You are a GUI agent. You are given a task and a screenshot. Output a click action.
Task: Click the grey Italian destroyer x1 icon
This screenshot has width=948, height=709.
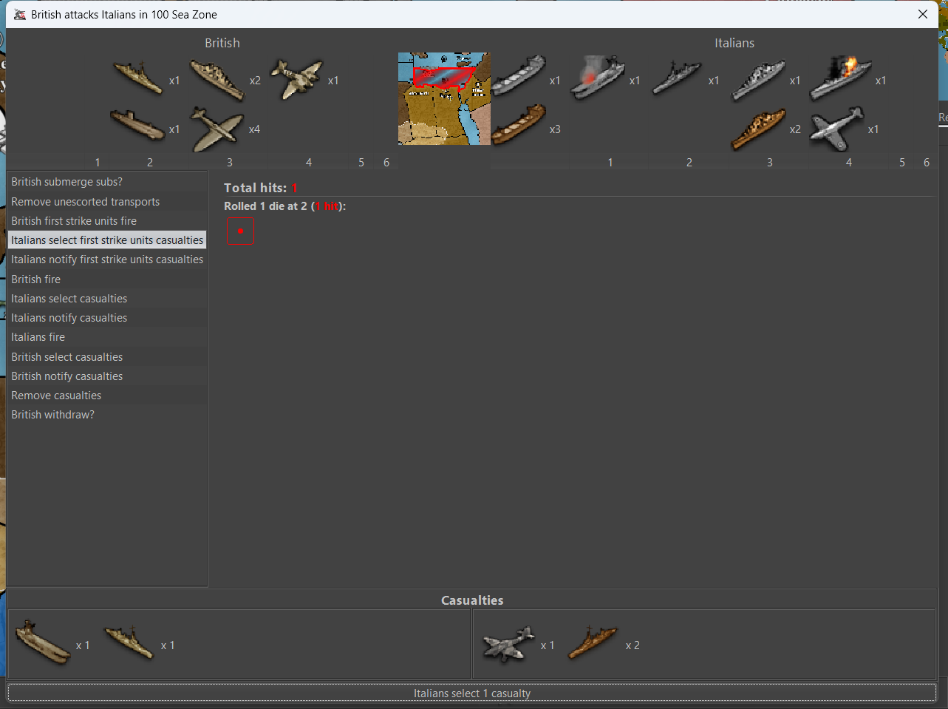pyautogui.click(x=677, y=79)
